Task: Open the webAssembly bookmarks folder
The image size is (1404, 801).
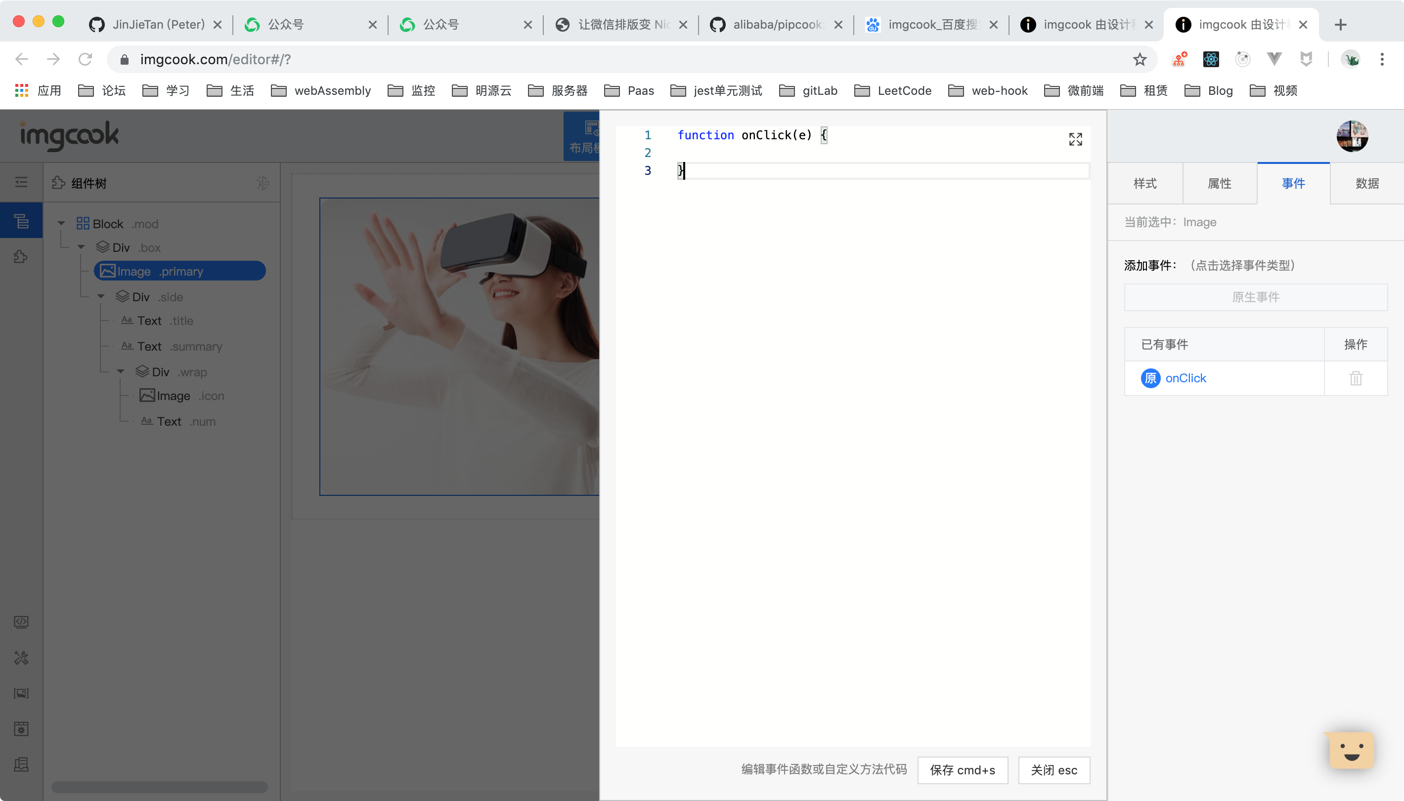Action: point(321,91)
